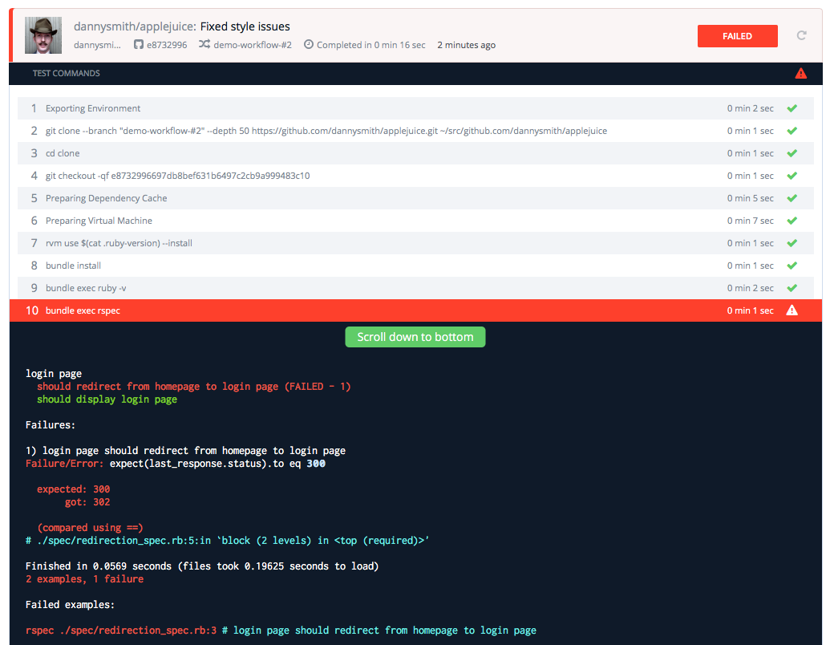Click the clock icon before Completed time
This screenshot has width=830, height=645.
point(309,44)
